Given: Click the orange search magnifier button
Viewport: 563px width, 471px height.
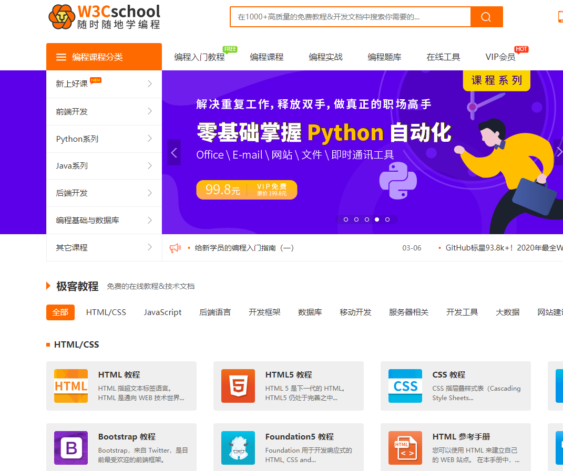Looking at the screenshot, I should pyautogui.click(x=486, y=17).
